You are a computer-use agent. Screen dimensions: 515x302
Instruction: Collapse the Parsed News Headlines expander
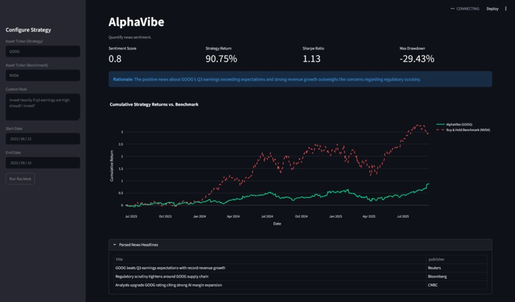click(300, 245)
